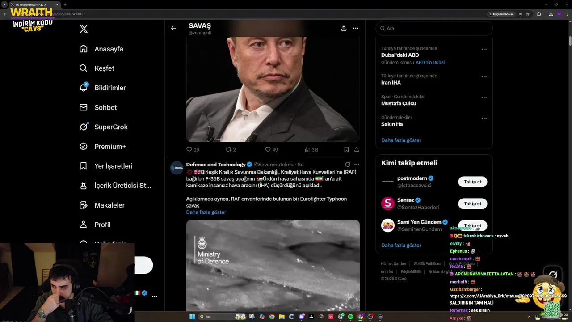Follow the postmodern account

tap(472, 182)
